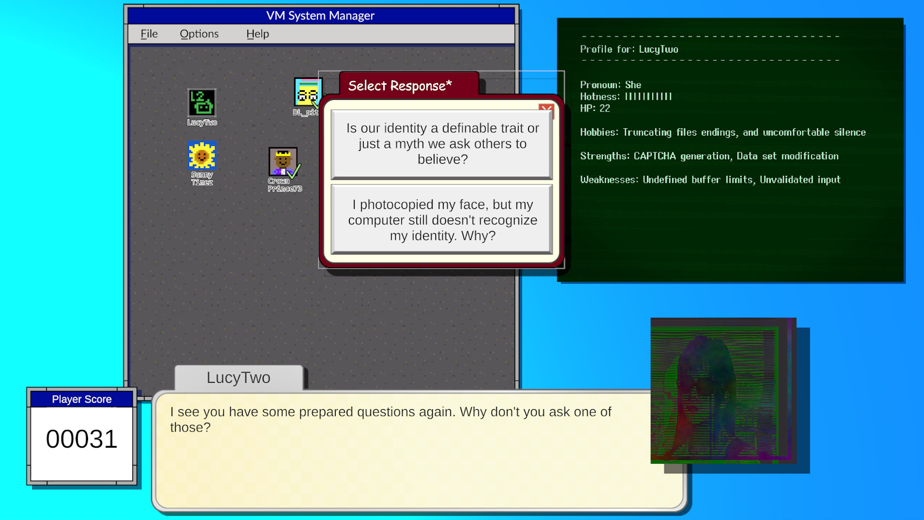
Task: Click the VM System Manager title bar
Action: click(321, 15)
